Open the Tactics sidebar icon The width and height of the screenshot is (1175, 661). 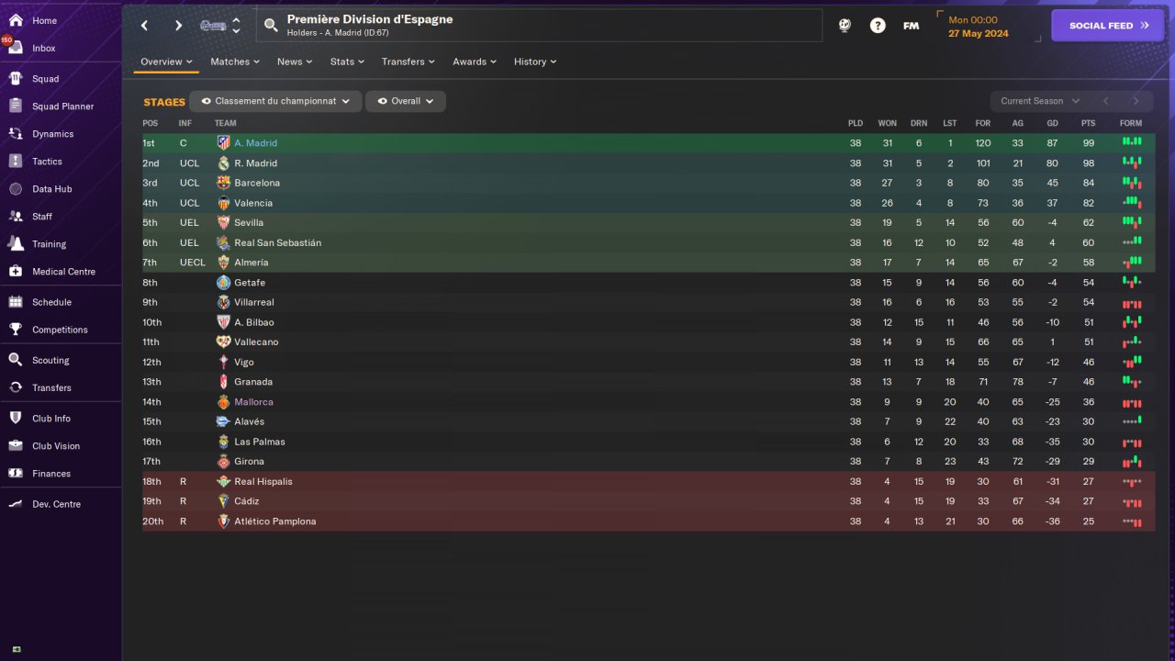tap(16, 162)
